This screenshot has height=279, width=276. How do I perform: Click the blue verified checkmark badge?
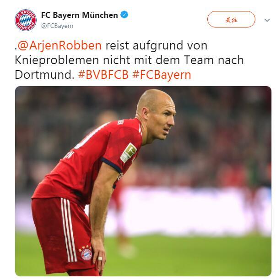(124, 15)
